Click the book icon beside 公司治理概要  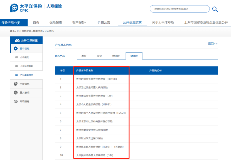pos(17,66)
